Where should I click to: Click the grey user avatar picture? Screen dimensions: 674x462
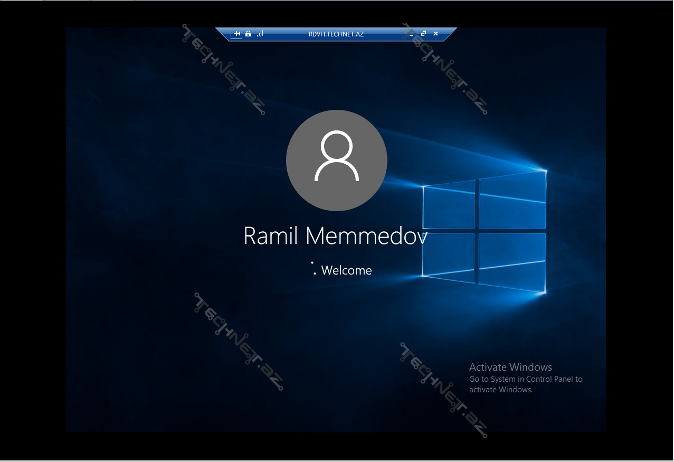point(337,161)
